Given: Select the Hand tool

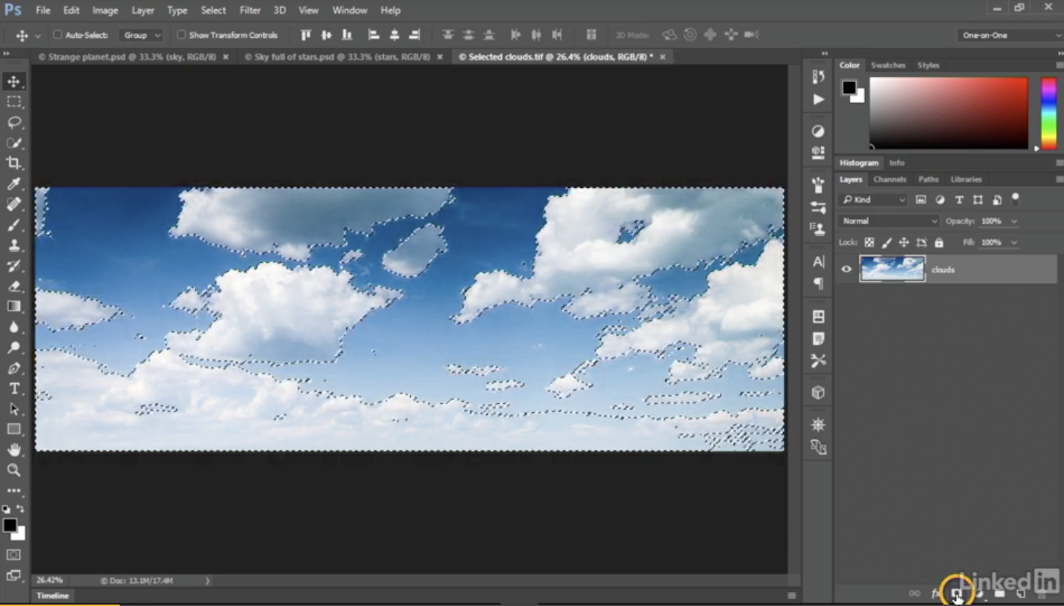Looking at the screenshot, I should point(14,450).
